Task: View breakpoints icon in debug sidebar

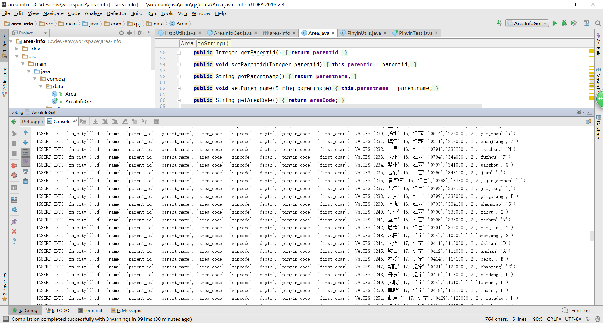Action: 14,166
